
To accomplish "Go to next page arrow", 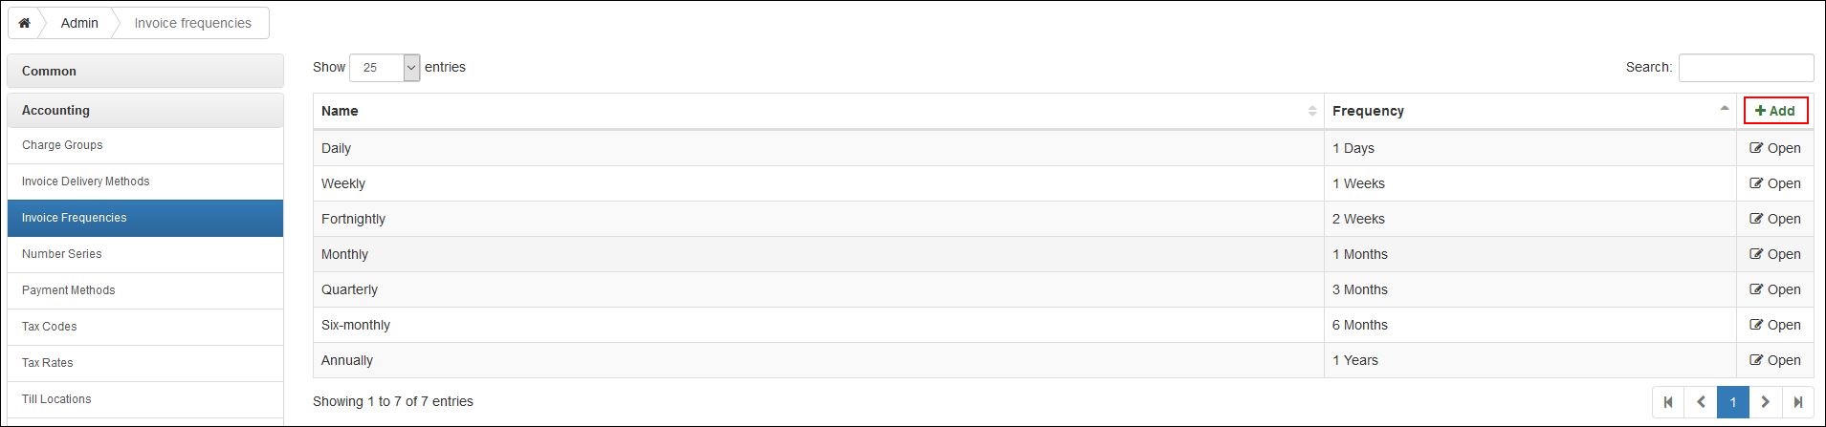I will pyautogui.click(x=1766, y=402).
